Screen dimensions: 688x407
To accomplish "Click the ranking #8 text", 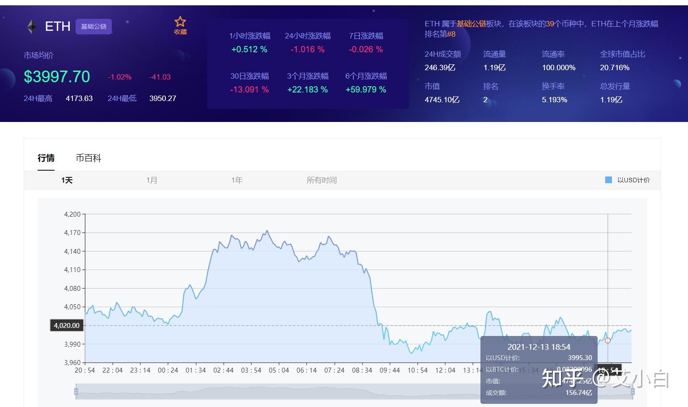I will [451, 34].
